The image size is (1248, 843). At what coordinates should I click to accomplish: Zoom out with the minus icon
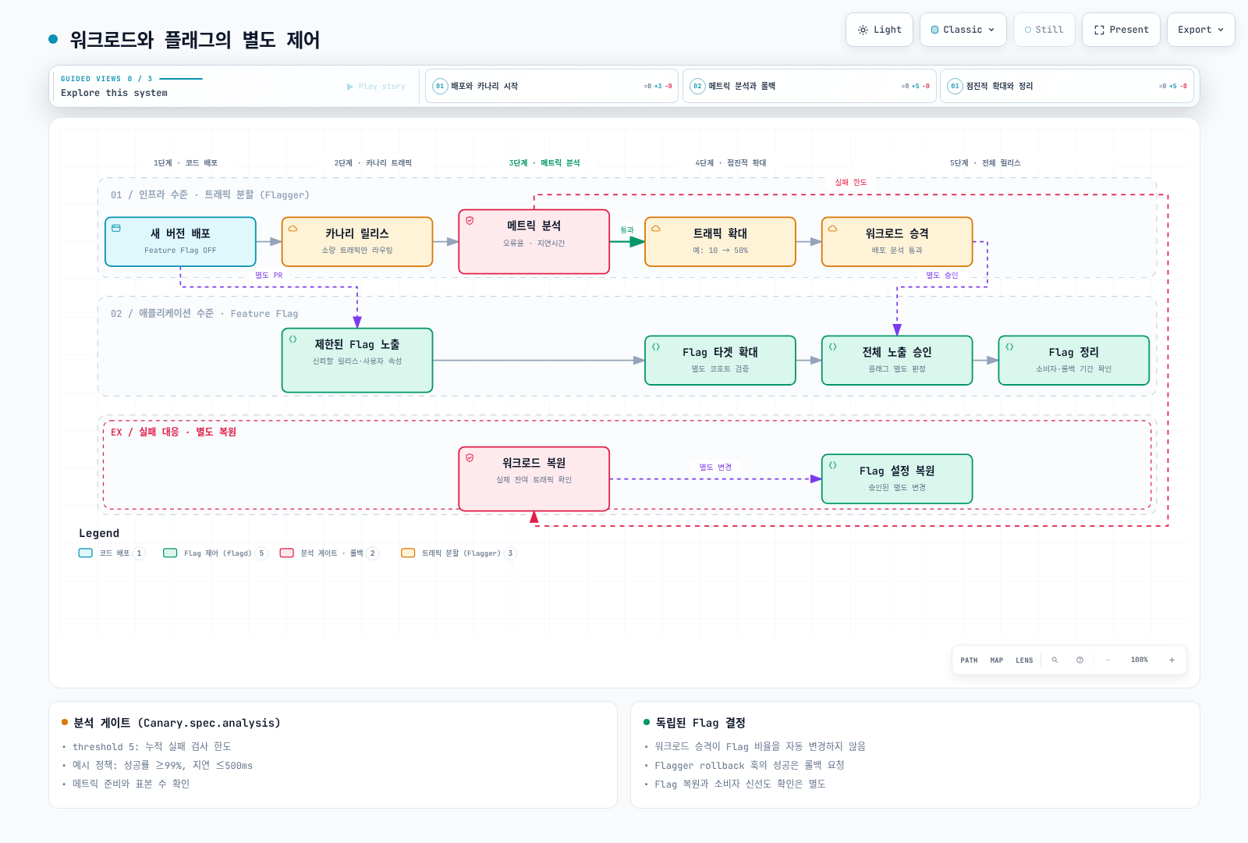(x=1108, y=660)
